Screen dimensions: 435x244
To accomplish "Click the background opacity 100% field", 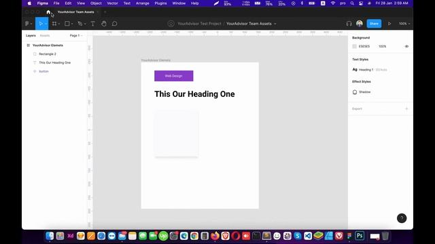I will tap(382, 47).
